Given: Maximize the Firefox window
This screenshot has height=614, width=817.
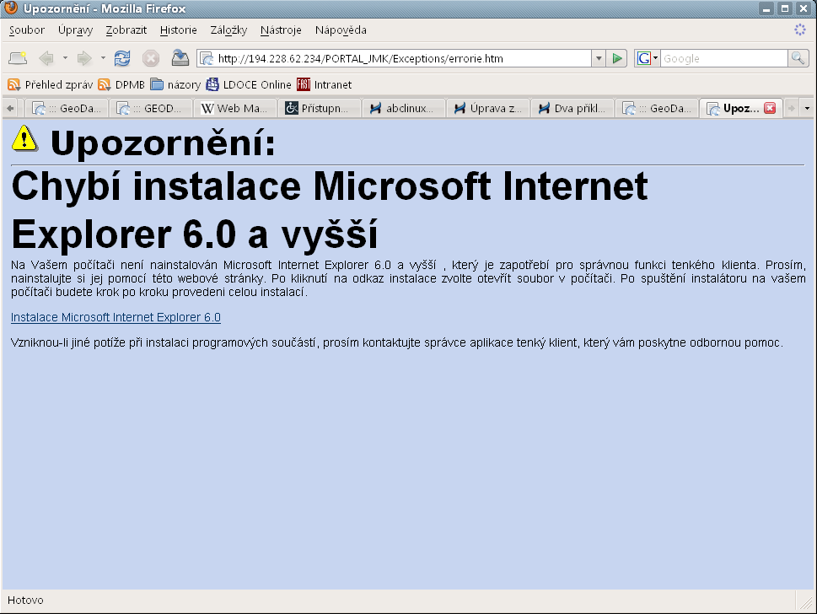Looking at the screenshot, I should click(x=785, y=8).
